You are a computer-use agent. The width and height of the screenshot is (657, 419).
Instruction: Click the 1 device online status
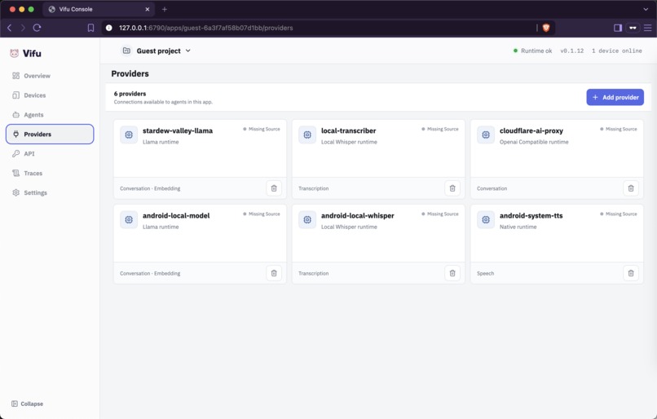point(617,51)
